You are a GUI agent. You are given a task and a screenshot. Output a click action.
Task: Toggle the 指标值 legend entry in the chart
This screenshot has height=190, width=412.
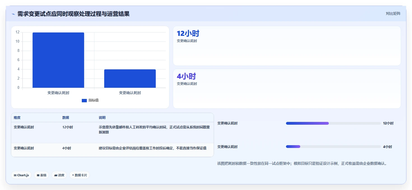90,100
